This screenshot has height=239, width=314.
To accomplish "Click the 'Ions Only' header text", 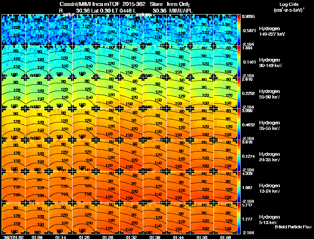I will click(179, 4).
